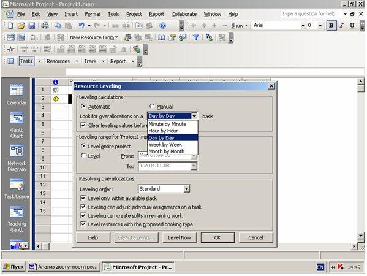Click the horizontal scrollbar left arrow
Screen dimensions: 367x276
(x=39, y=246)
